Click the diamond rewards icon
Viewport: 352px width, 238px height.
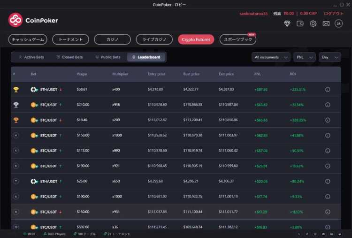pyautogui.click(x=288, y=23)
